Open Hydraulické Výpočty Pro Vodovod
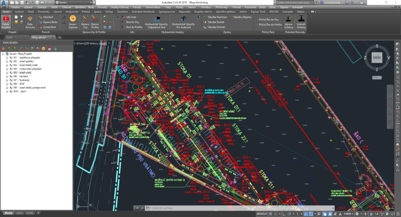 point(183,22)
